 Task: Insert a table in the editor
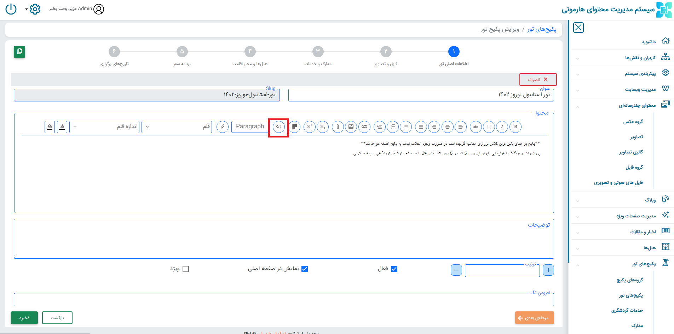294,127
